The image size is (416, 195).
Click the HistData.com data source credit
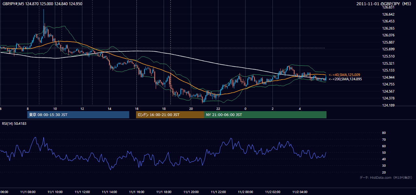pyautogui.click(x=386, y=177)
